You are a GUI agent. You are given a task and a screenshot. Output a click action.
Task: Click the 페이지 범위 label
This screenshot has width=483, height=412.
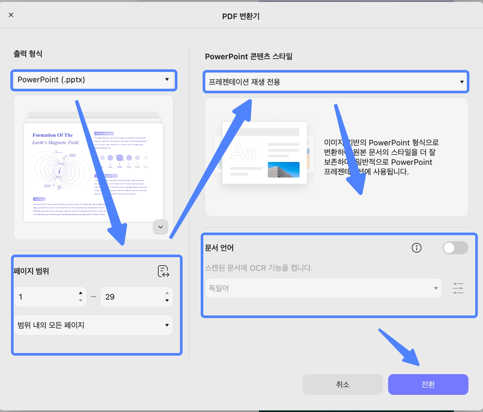[x=31, y=271]
